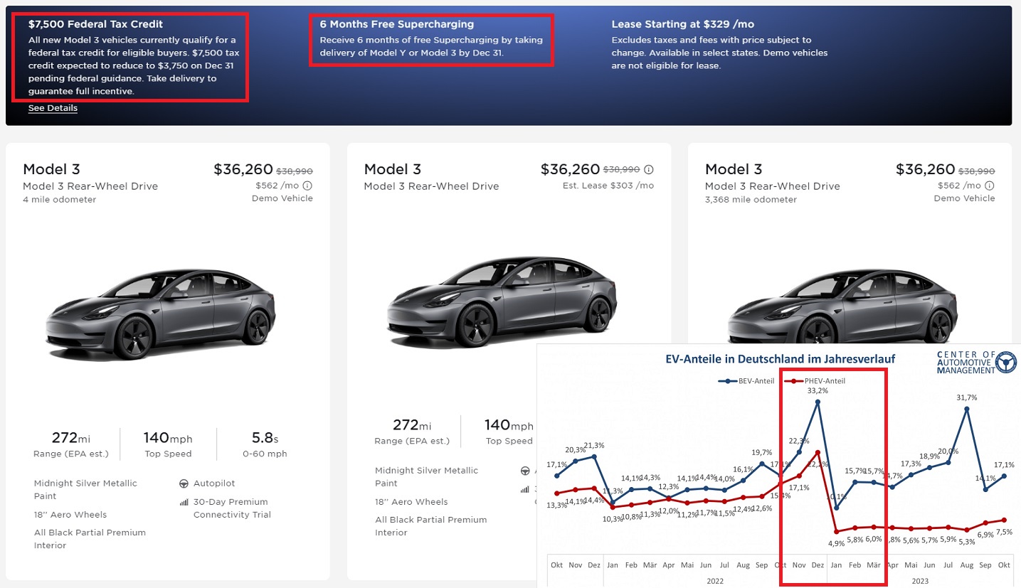Click the 6 Months Free Supercharging heading
This screenshot has width=1021, height=588.
tap(396, 24)
